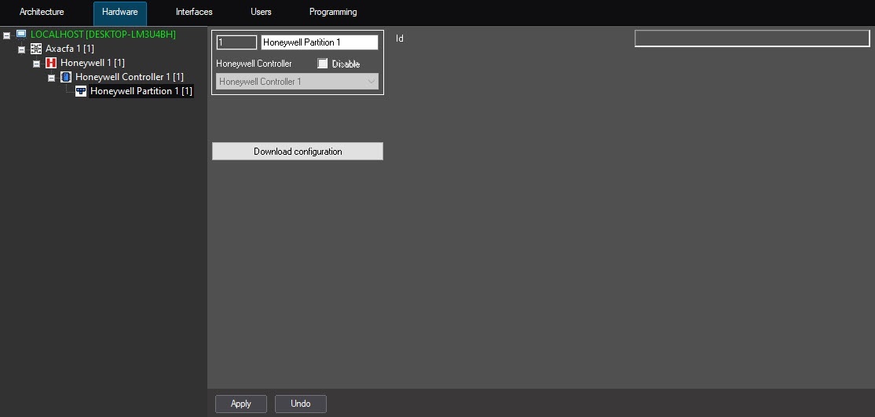
Task: Switch to the Hardware tab
Action: pos(120,13)
